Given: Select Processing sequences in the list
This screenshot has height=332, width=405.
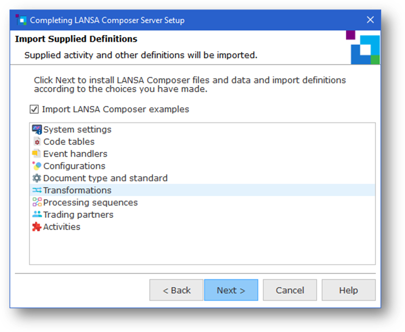Looking at the screenshot, I should click(x=90, y=202).
